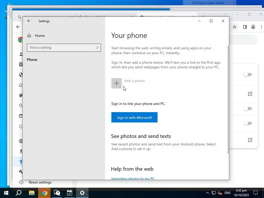Open clock showing 3:32 pm

[x=241, y=193]
